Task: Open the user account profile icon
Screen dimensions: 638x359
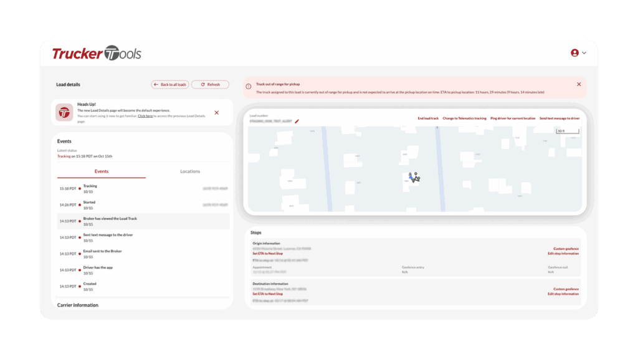Action: click(574, 53)
